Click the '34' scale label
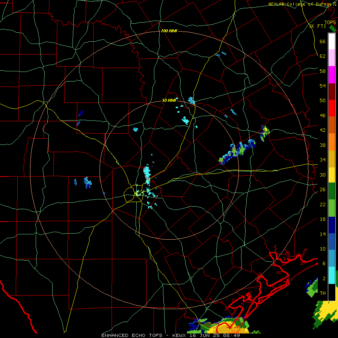The width and height of the screenshot is (338, 338). (323, 160)
